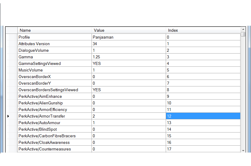Select the DialogueVolume value cell

pyautogui.click(x=129, y=50)
